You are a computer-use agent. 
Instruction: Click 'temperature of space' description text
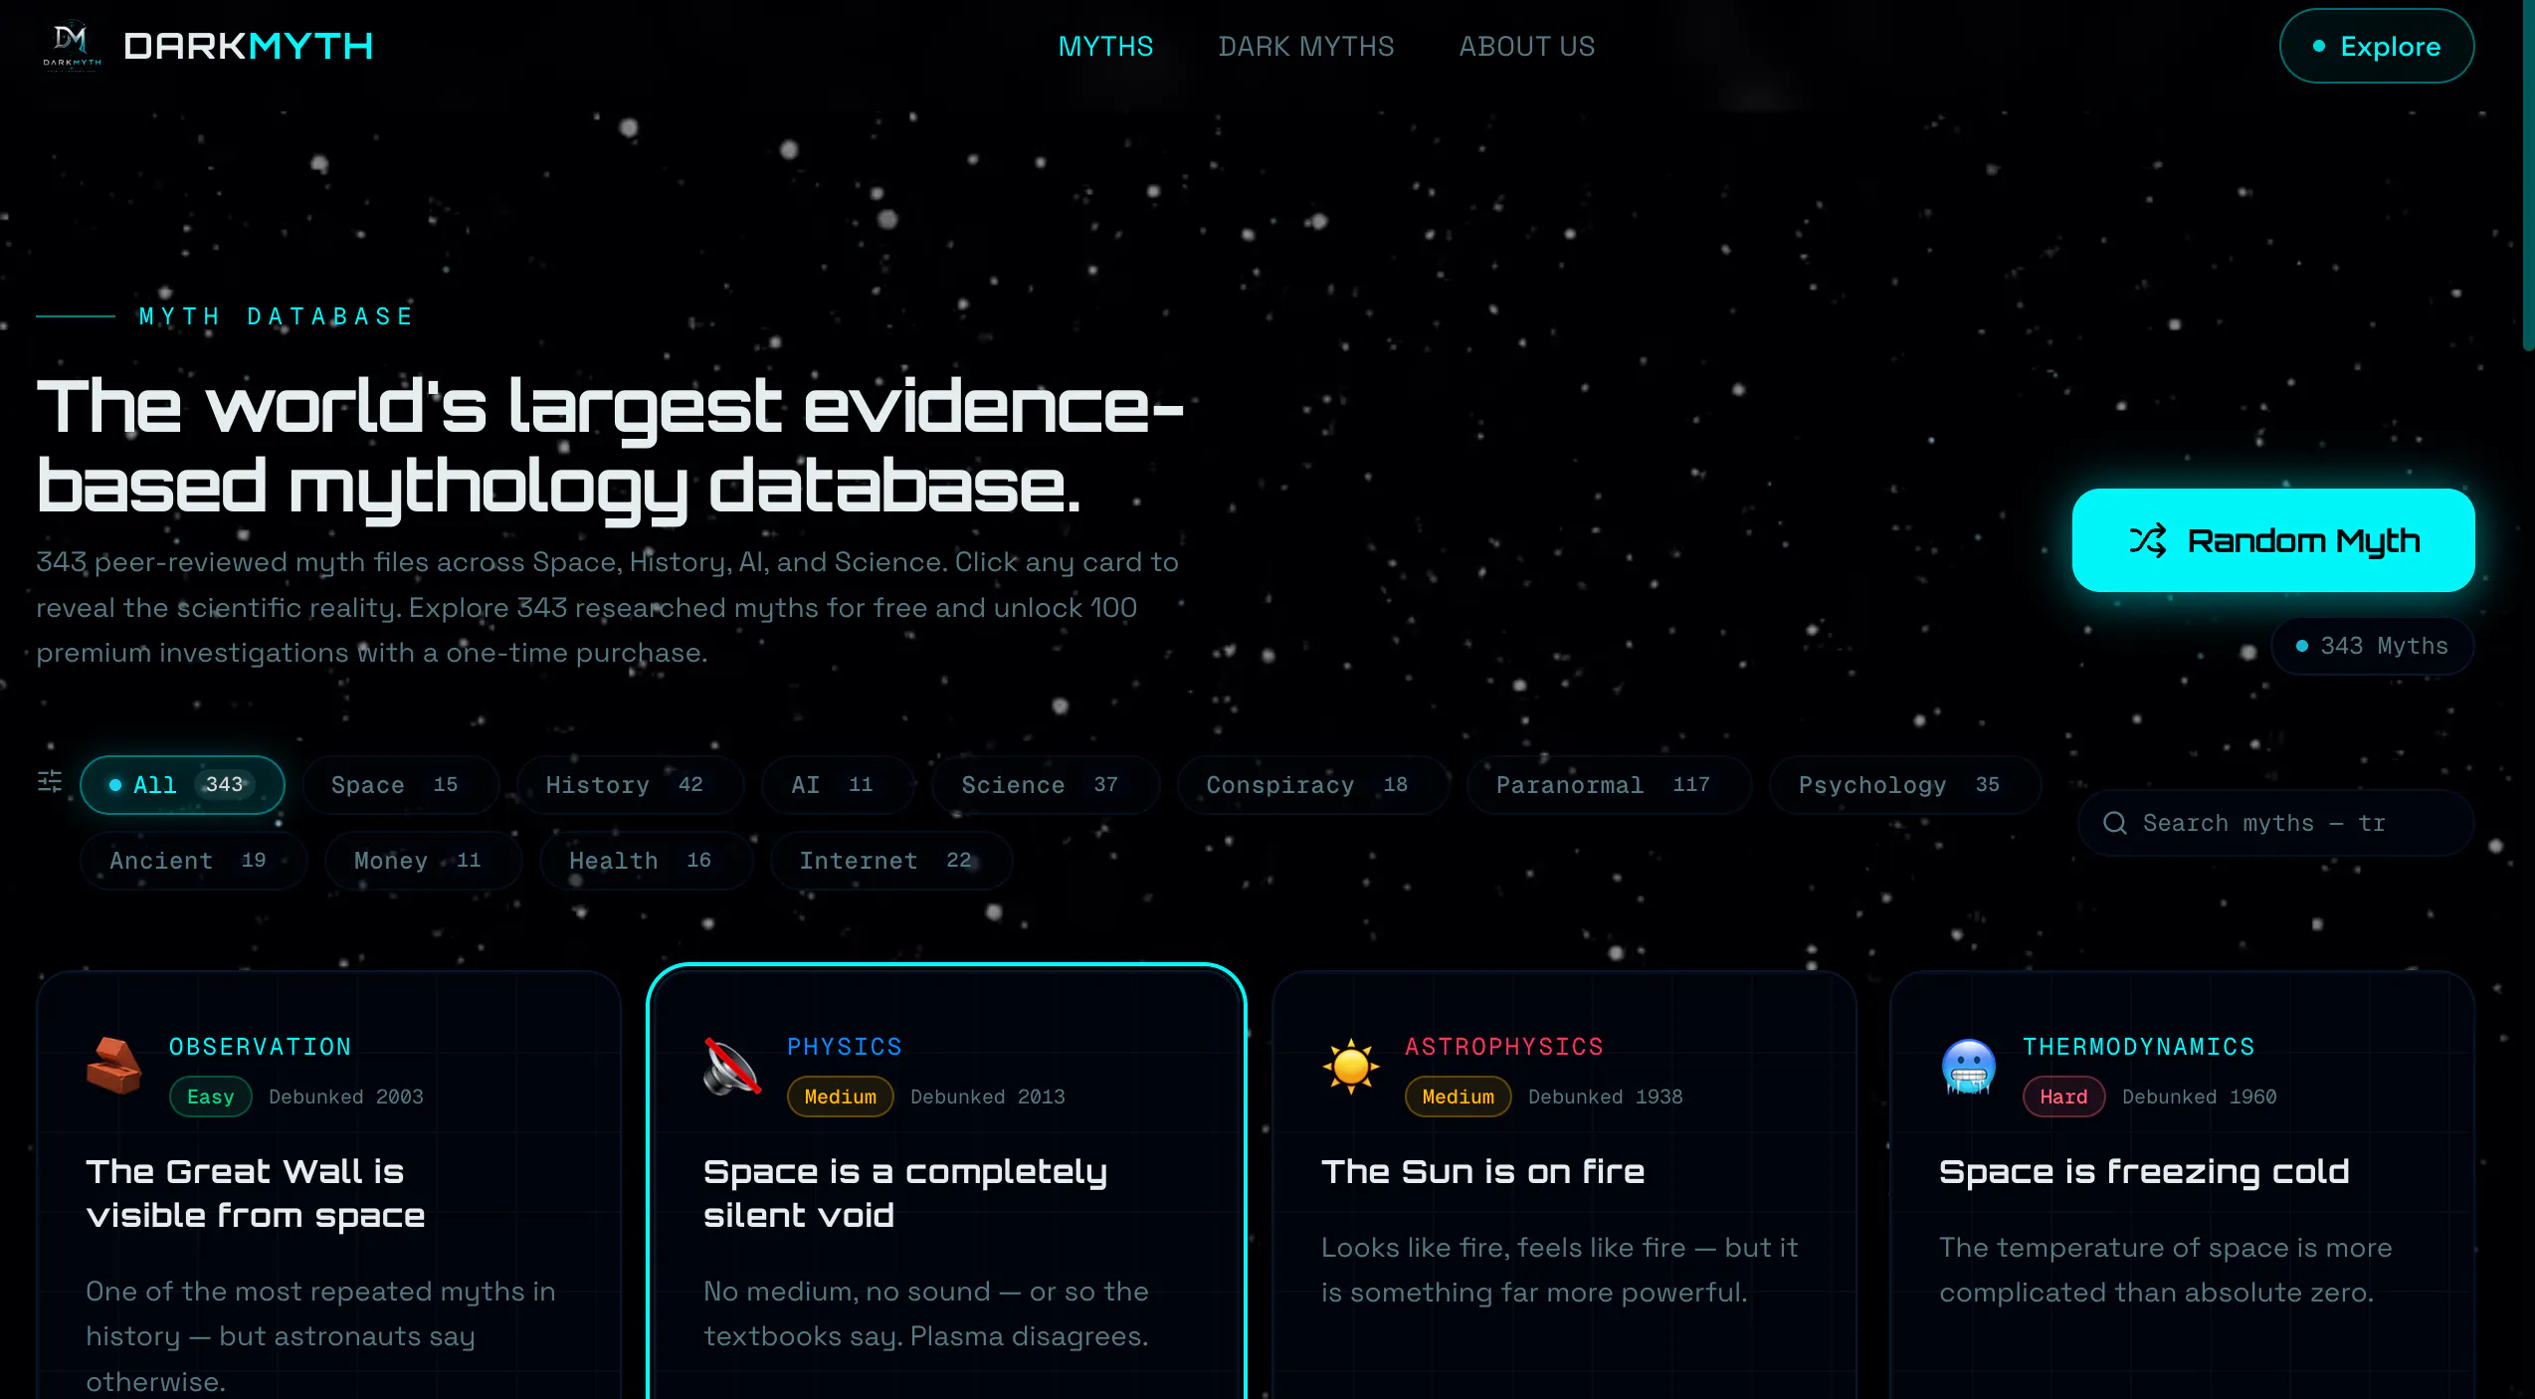2166,1270
